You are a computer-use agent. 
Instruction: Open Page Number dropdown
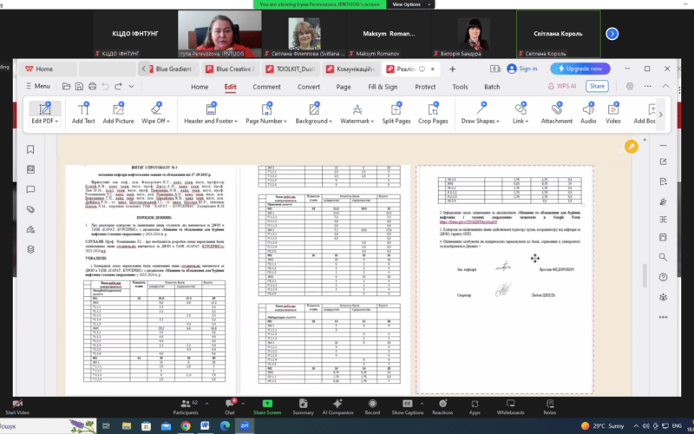(x=266, y=114)
